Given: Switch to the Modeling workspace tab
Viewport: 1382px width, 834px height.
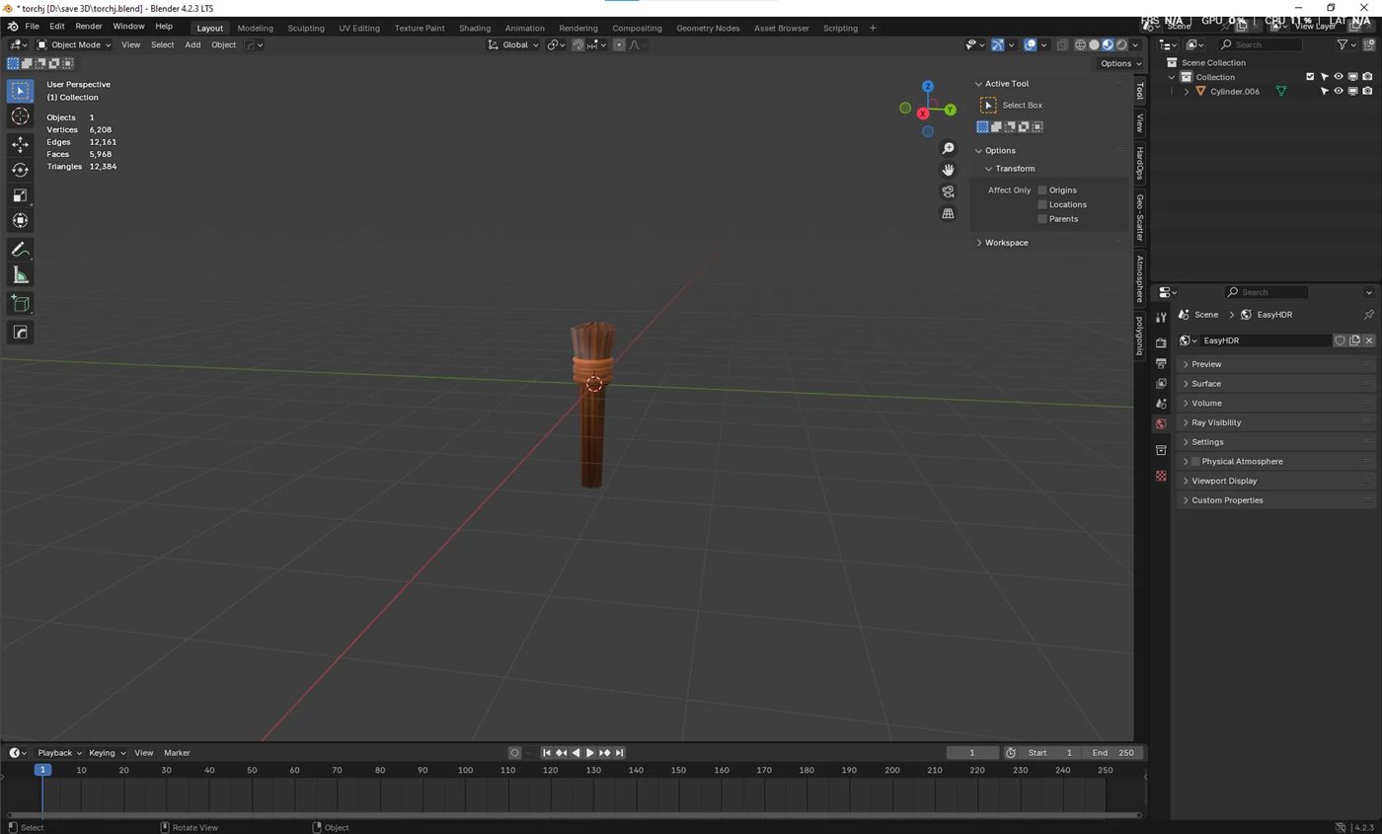Looking at the screenshot, I should point(255,28).
